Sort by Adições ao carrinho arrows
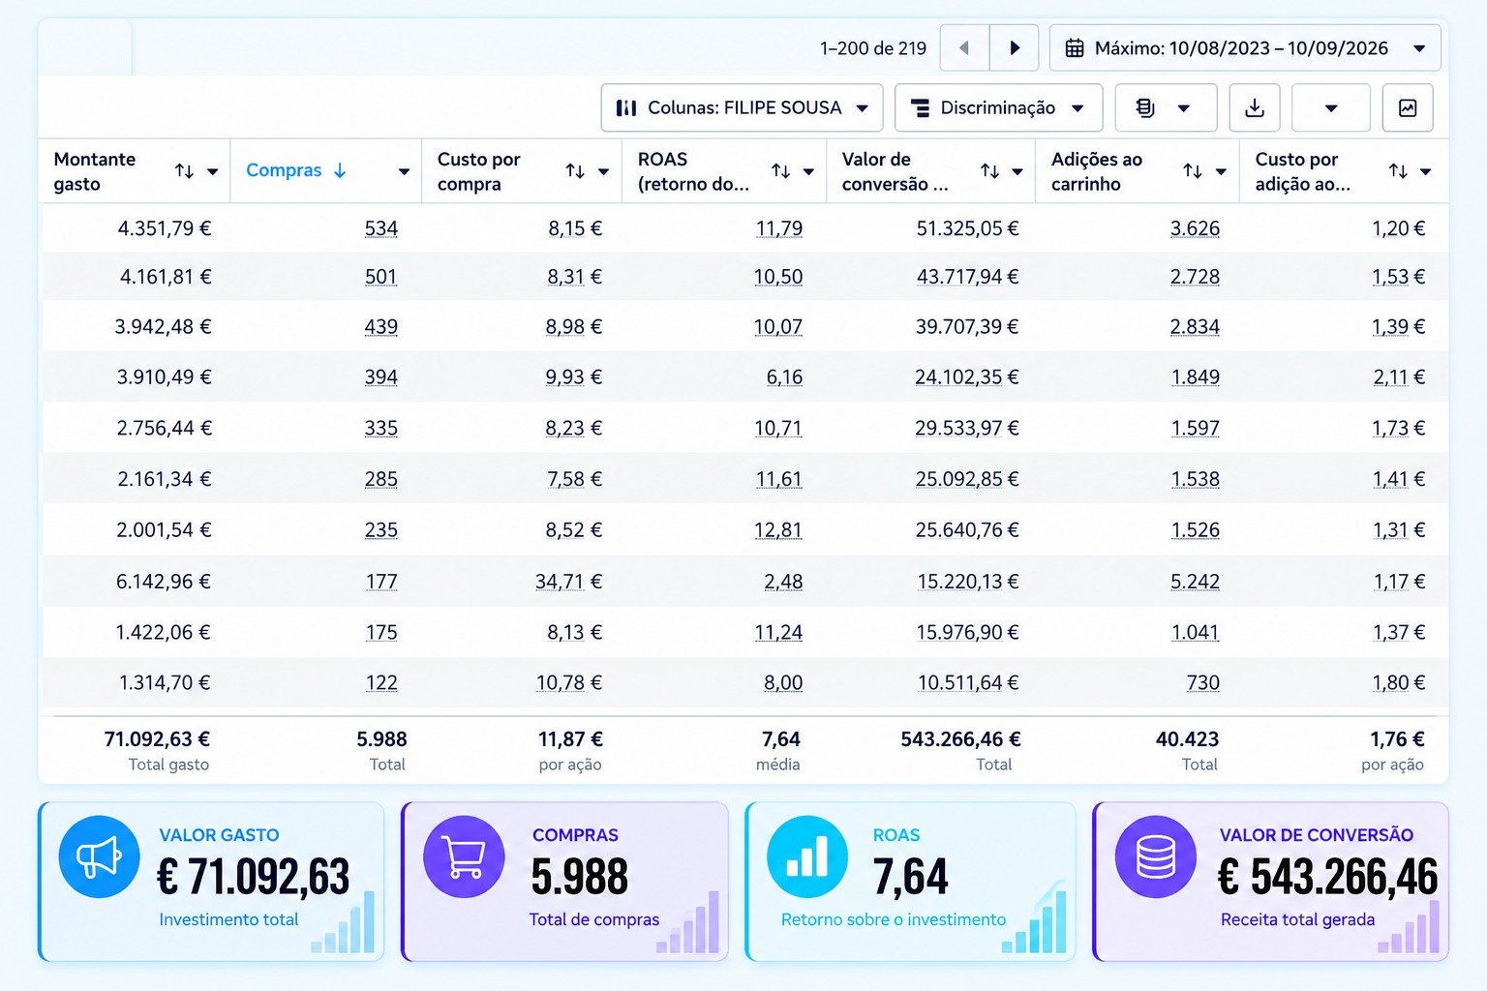1487x991 pixels. pyautogui.click(x=1193, y=171)
